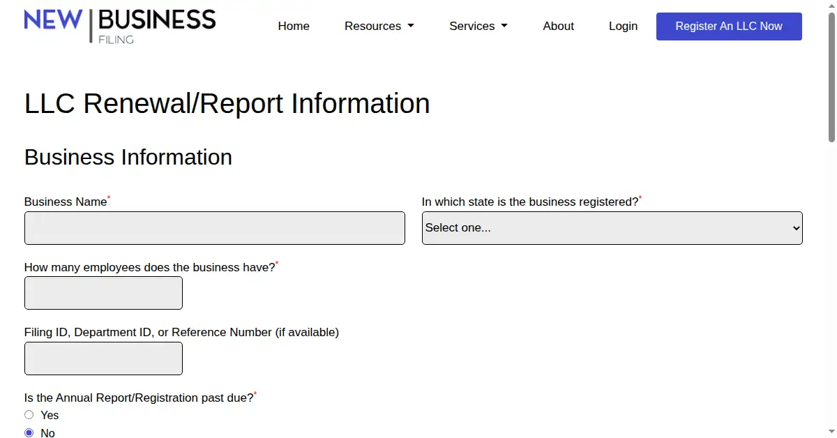Screen dimensions: 837x438
Task: Open the Services dropdown menu
Action: (478, 26)
